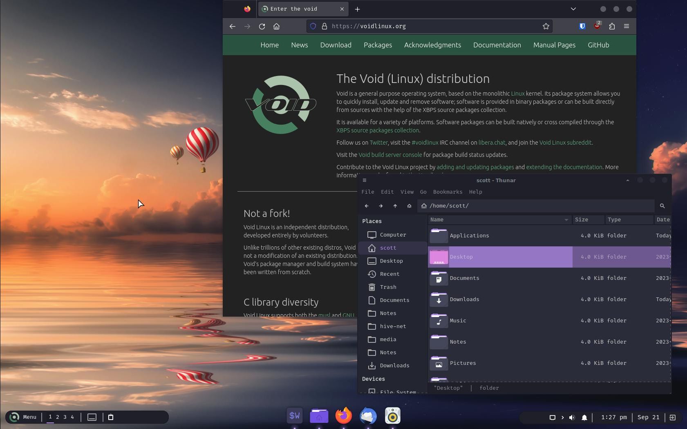
Task: Go back in Firefox toolbar
Action: click(233, 26)
